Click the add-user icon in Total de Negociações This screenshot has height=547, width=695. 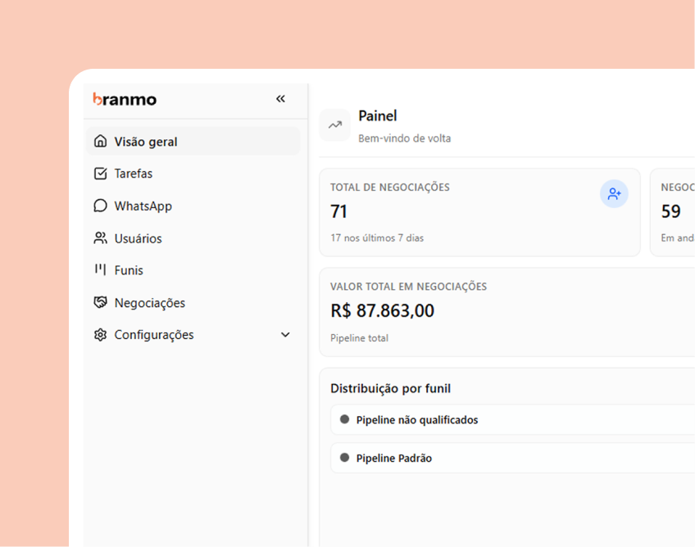point(614,194)
